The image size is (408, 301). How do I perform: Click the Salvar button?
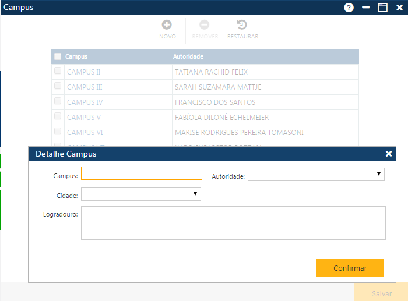pyautogui.click(x=382, y=293)
